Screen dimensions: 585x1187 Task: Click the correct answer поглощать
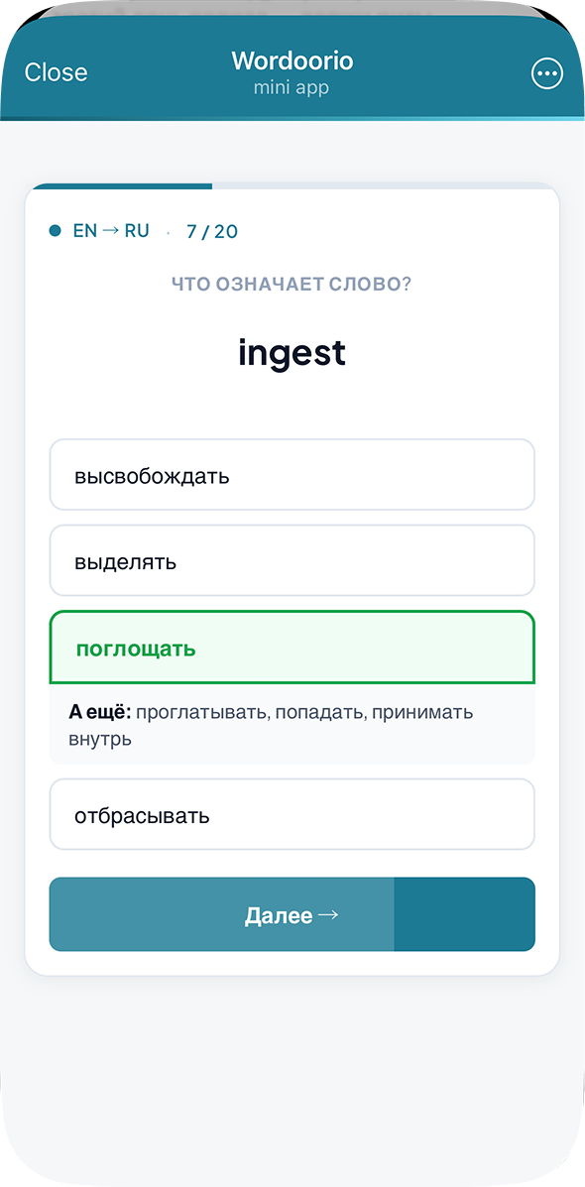pyautogui.click(x=292, y=647)
